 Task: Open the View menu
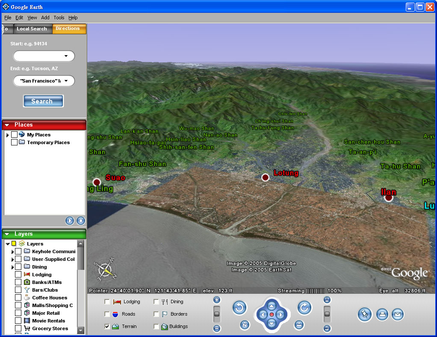[32, 18]
